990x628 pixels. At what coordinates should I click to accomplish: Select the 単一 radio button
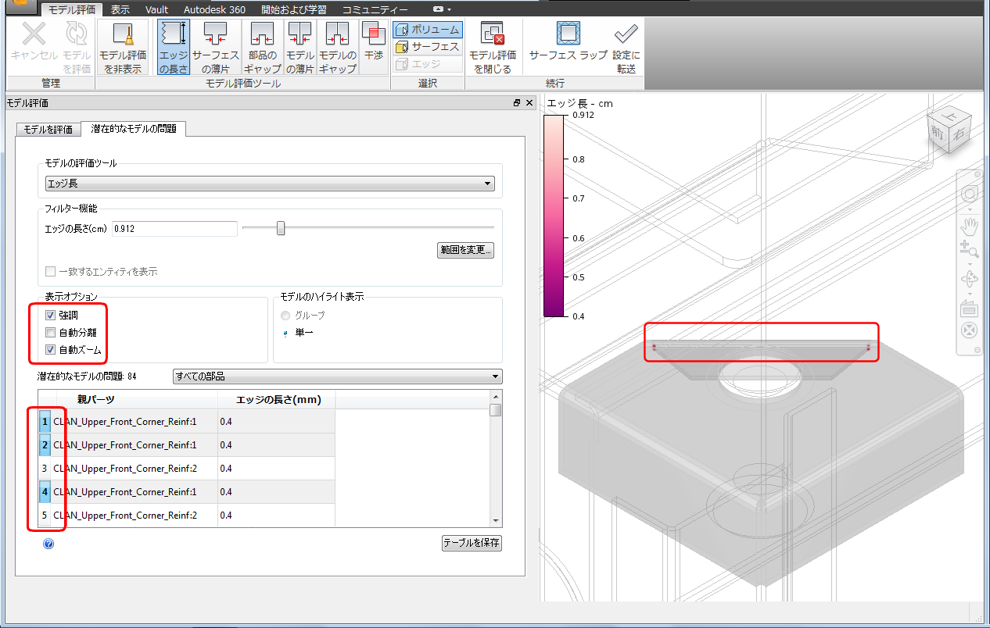[285, 333]
